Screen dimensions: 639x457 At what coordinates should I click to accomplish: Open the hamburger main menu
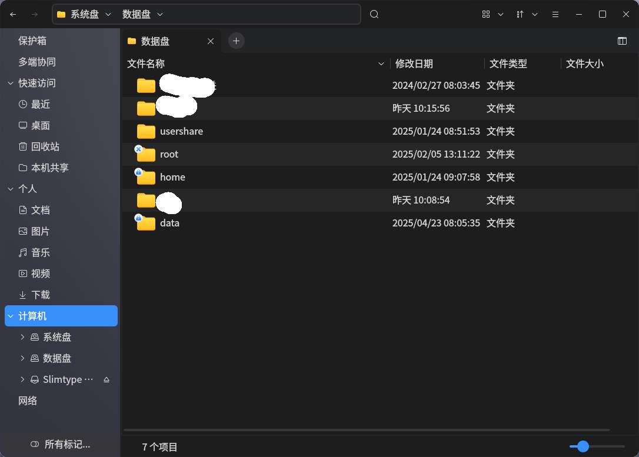click(555, 14)
